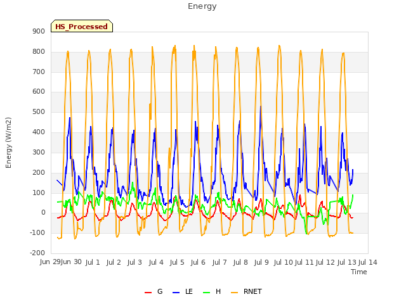Click the Jul 2 x-axis tick label
The image size is (406, 304).
[x=114, y=262]
